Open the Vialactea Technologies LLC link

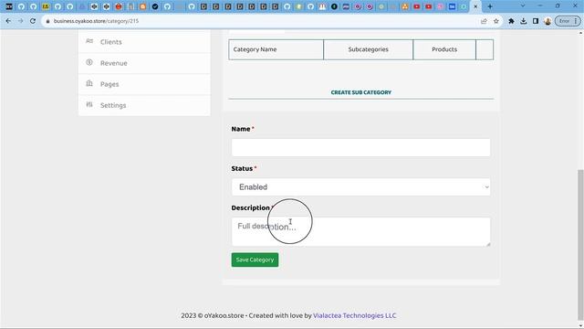[355, 315]
